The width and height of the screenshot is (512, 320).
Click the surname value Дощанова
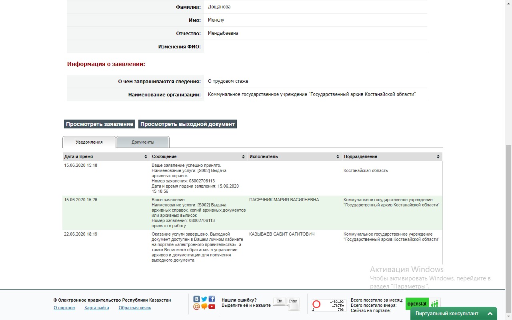tap(219, 7)
